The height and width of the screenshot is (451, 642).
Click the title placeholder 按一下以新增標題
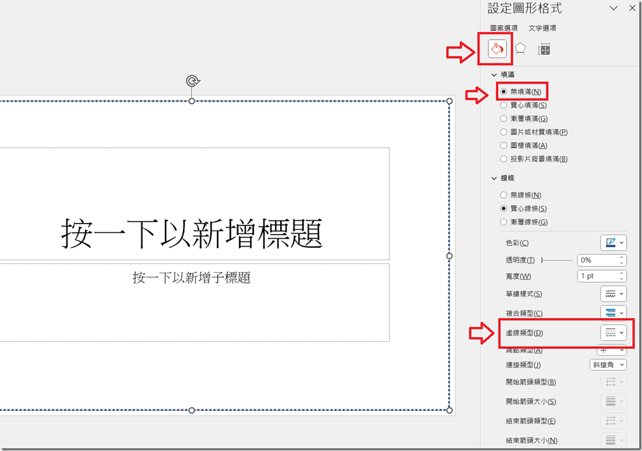click(192, 233)
